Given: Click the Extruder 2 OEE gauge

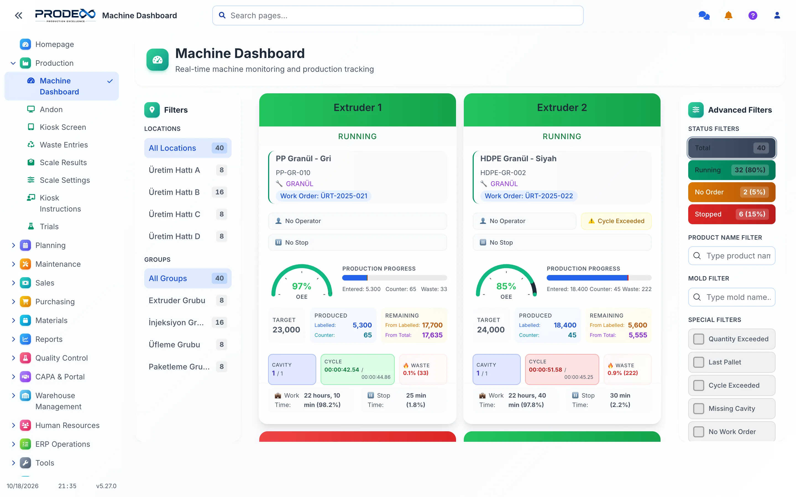Looking at the screenshot, I should 506,281.
